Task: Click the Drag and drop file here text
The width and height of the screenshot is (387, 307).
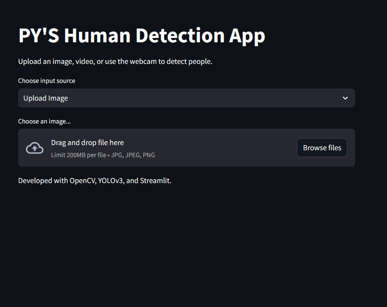Action: (87, 143)
